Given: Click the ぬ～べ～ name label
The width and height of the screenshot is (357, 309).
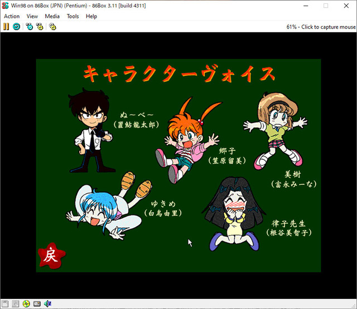Looking at the screenshot, I should click(x=137, y=115).
